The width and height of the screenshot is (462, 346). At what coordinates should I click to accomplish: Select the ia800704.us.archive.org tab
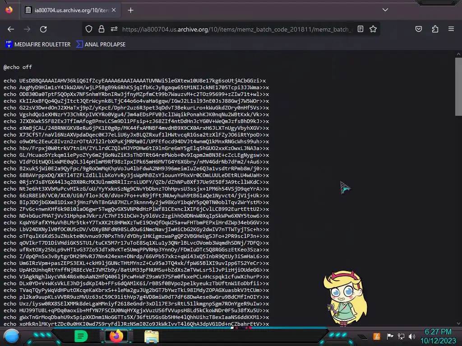[x=70, y=10]
